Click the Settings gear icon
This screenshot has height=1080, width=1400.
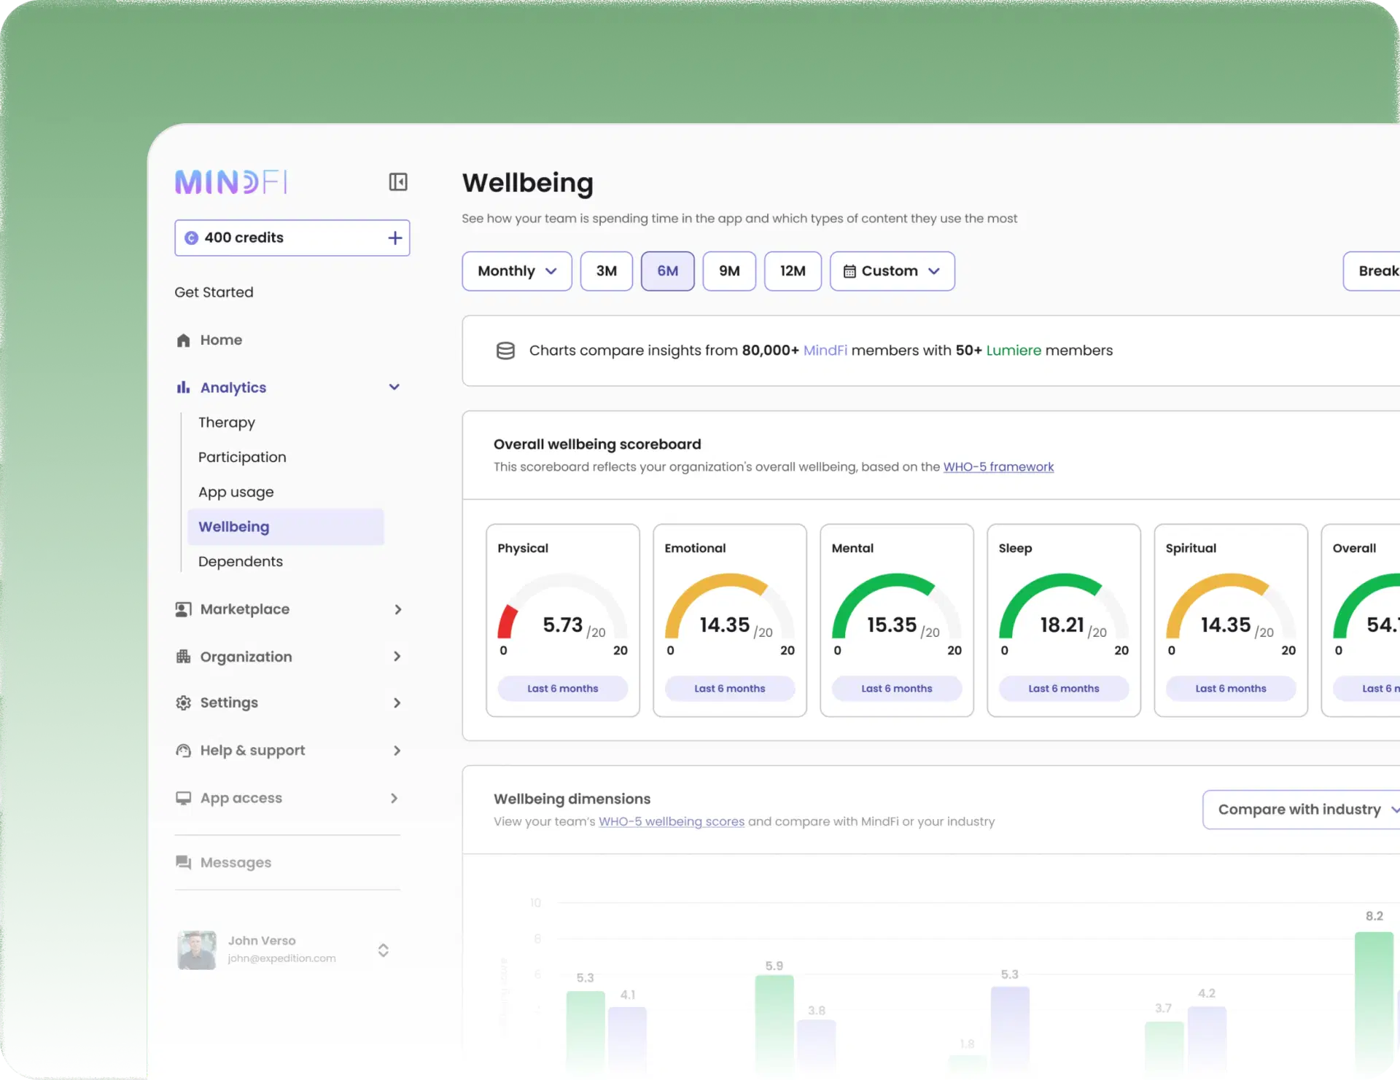pyautogui.click(x=183, y=703)
